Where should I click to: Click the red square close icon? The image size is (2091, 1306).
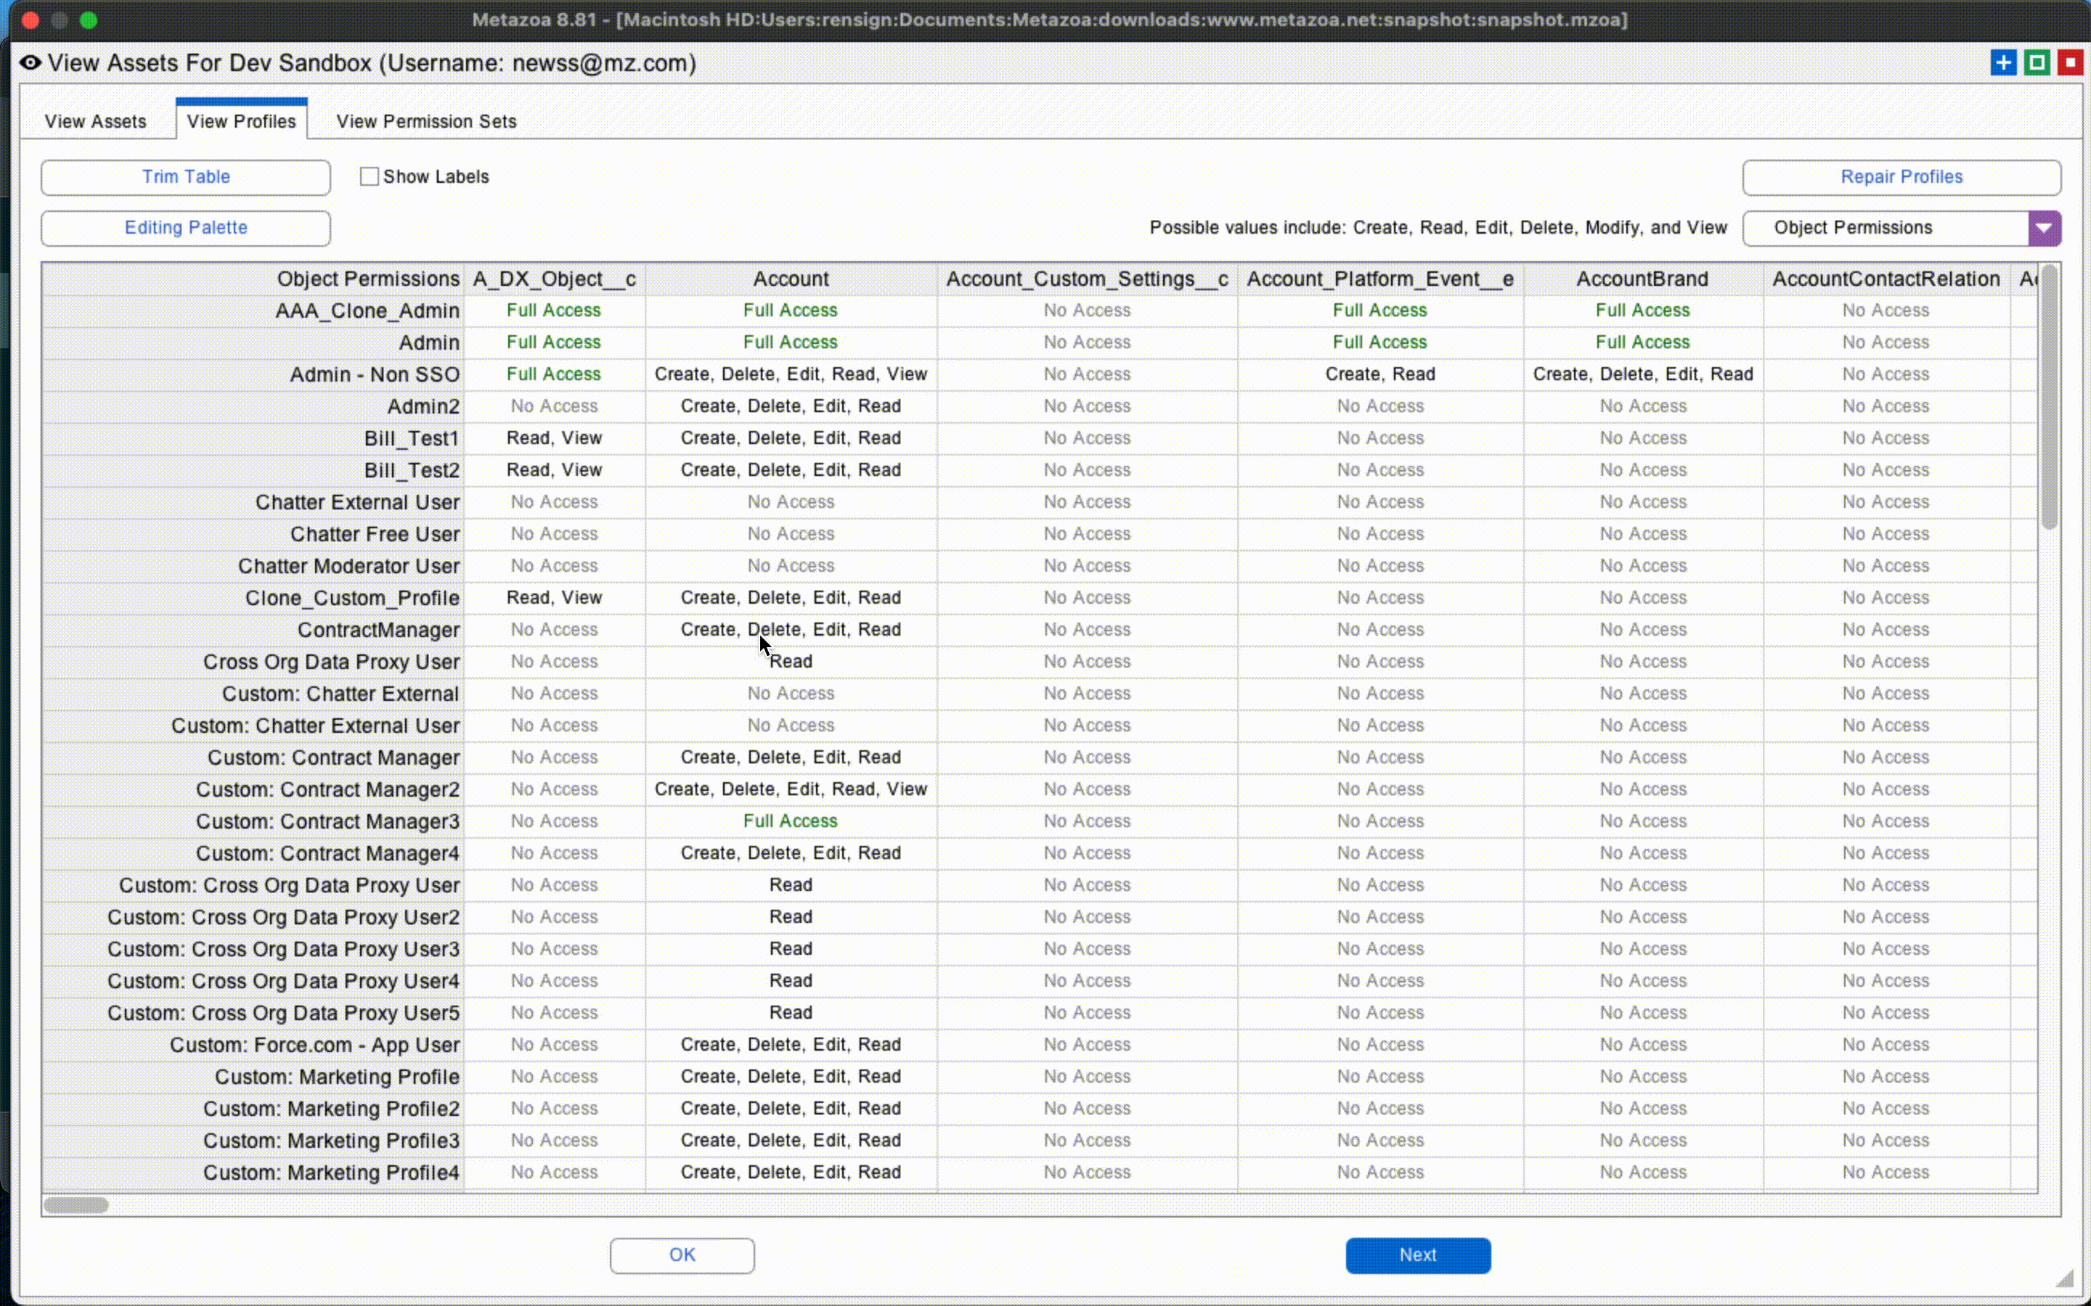(2070, 63)
